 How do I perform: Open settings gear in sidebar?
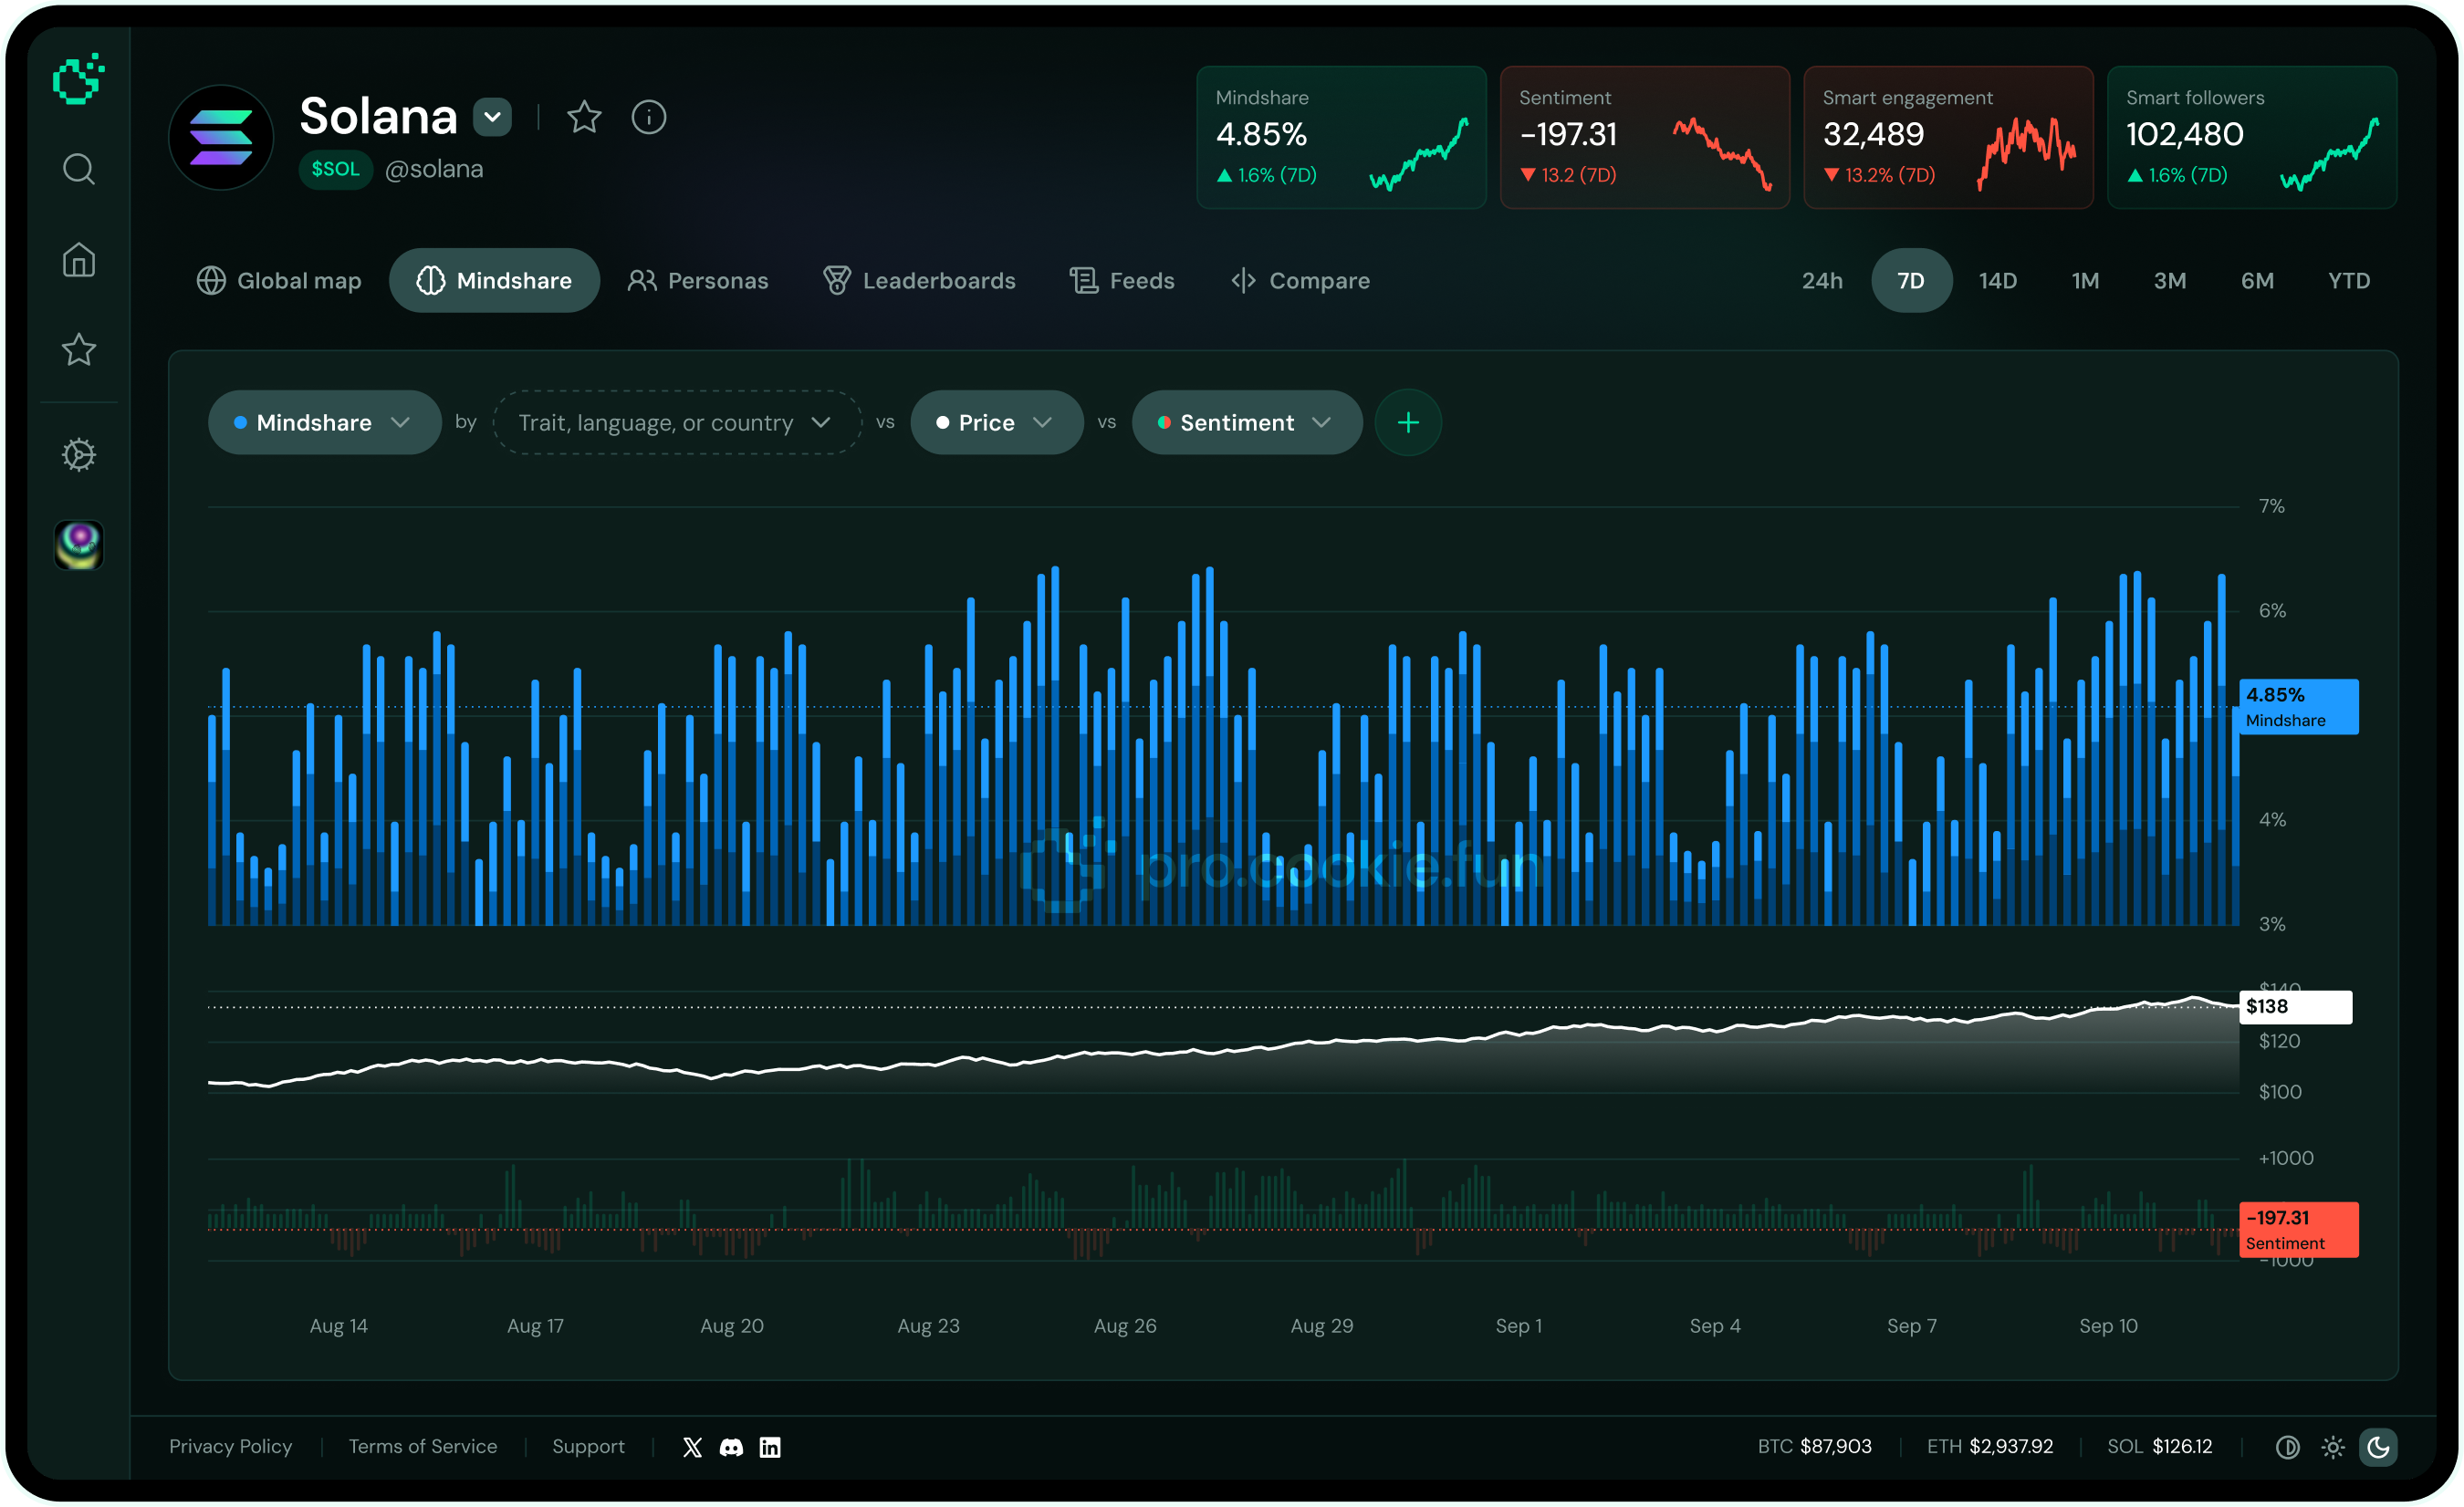tap(79, 454)
